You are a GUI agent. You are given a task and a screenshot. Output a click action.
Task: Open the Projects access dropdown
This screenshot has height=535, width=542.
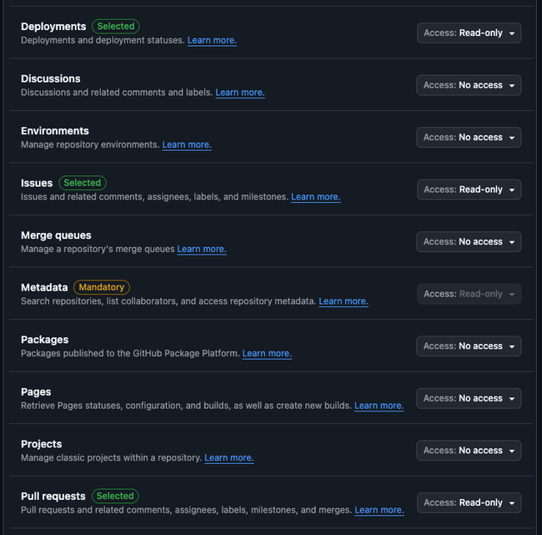tap(469, 451)
